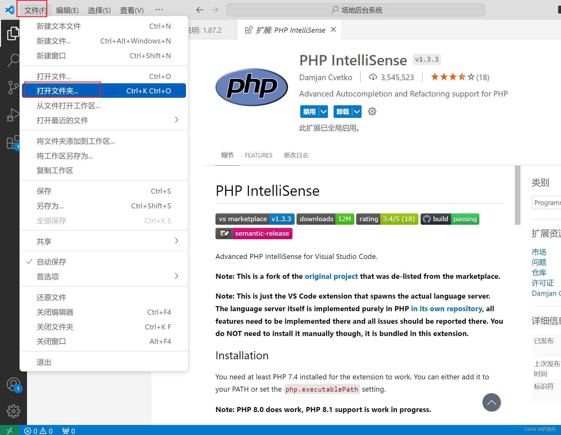Image resolution: width=561 pixels, height=435 pixels.
Task: Switch to the 细节 details tab
Action: click(x=227, y=155)
